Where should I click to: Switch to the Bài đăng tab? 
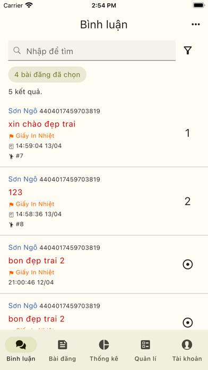click(x=63, y=349)
